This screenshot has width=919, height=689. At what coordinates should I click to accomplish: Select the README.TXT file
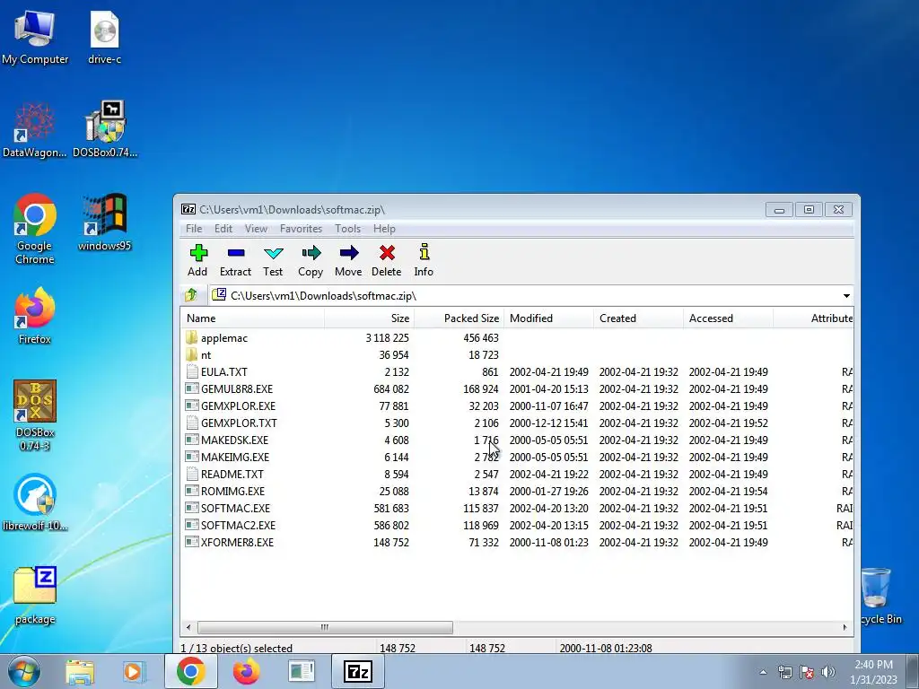coord(232,474)
